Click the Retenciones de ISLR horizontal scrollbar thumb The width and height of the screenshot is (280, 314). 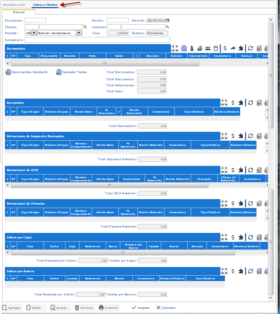[x=110, y=185]
